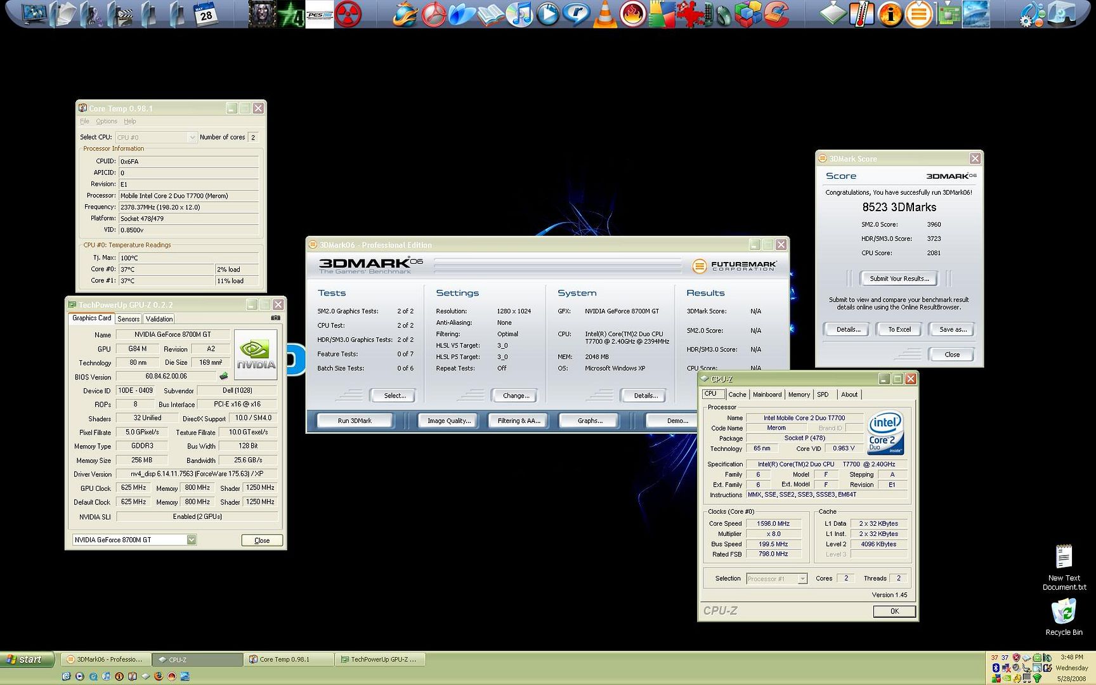Expand the Processor Selection dropdown in CPU-Z
Viewport: 1096px width, 685px height.
[802, 578]
